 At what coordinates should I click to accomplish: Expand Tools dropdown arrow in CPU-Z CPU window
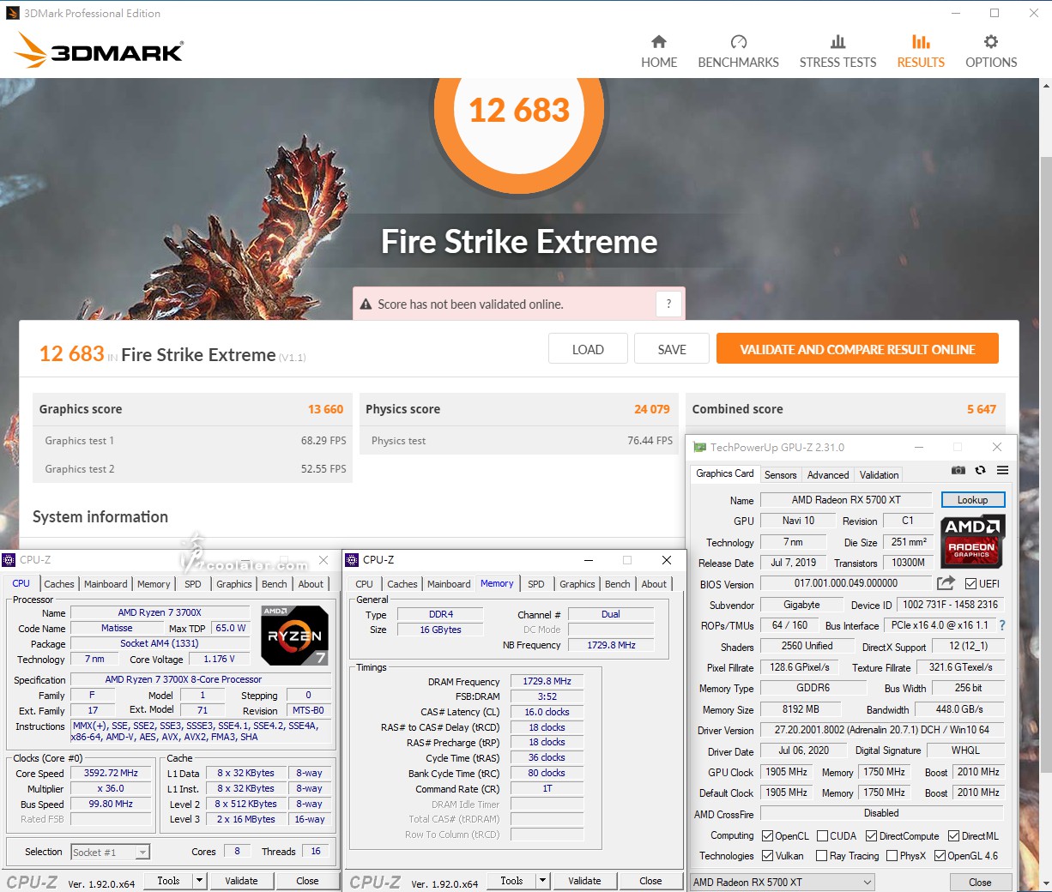coord(199,880)
